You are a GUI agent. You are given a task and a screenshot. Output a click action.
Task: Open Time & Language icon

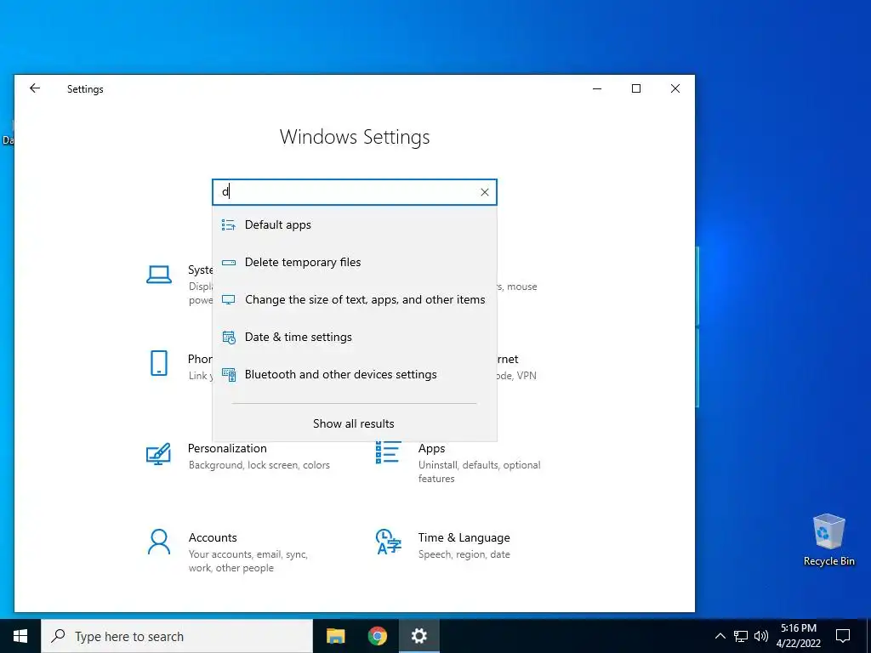pyautogui.click(x=388, y=542)
